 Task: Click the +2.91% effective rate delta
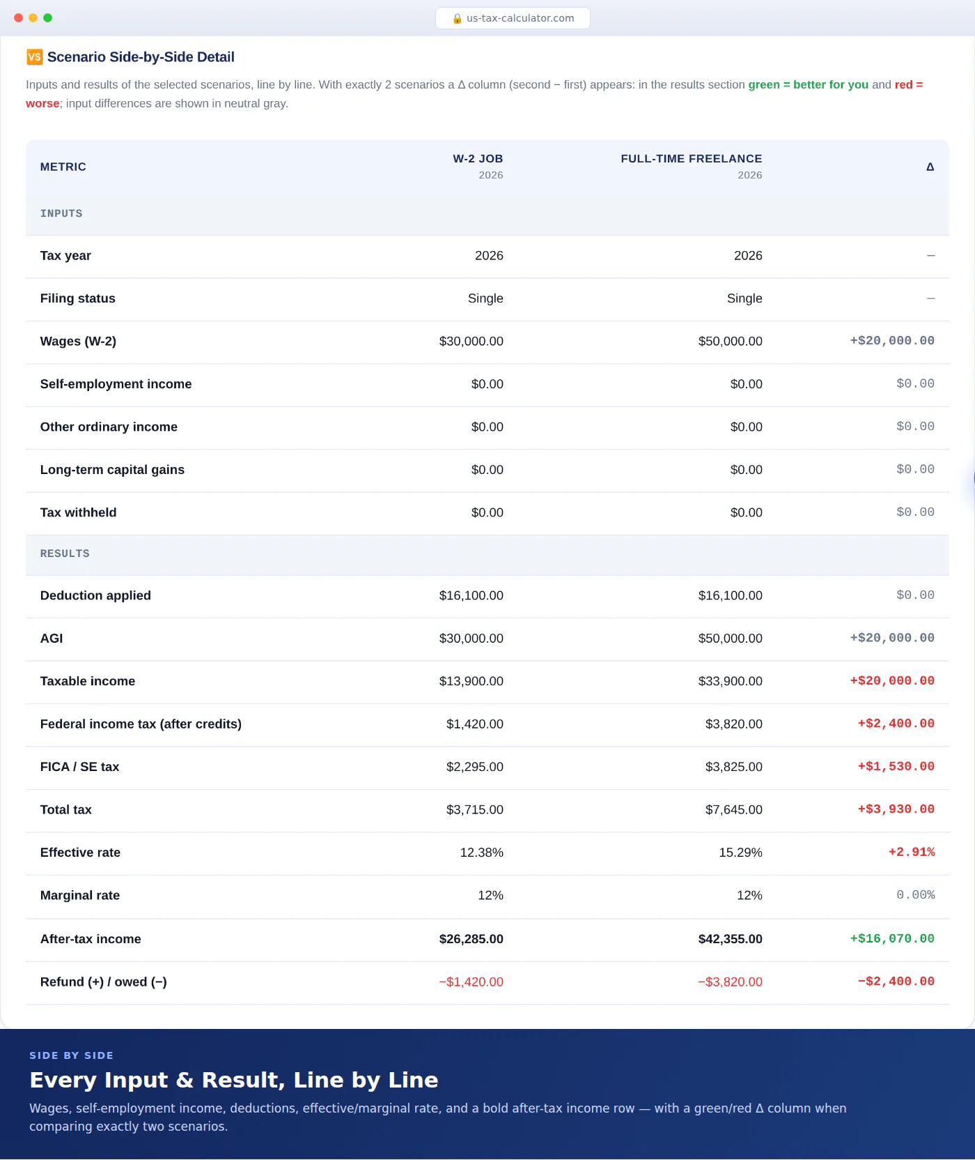pyautogui.click(x=912, y=852)
